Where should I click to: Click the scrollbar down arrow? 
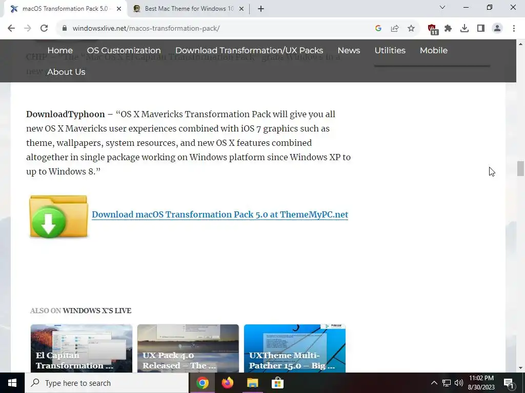(x=520, y=368)
